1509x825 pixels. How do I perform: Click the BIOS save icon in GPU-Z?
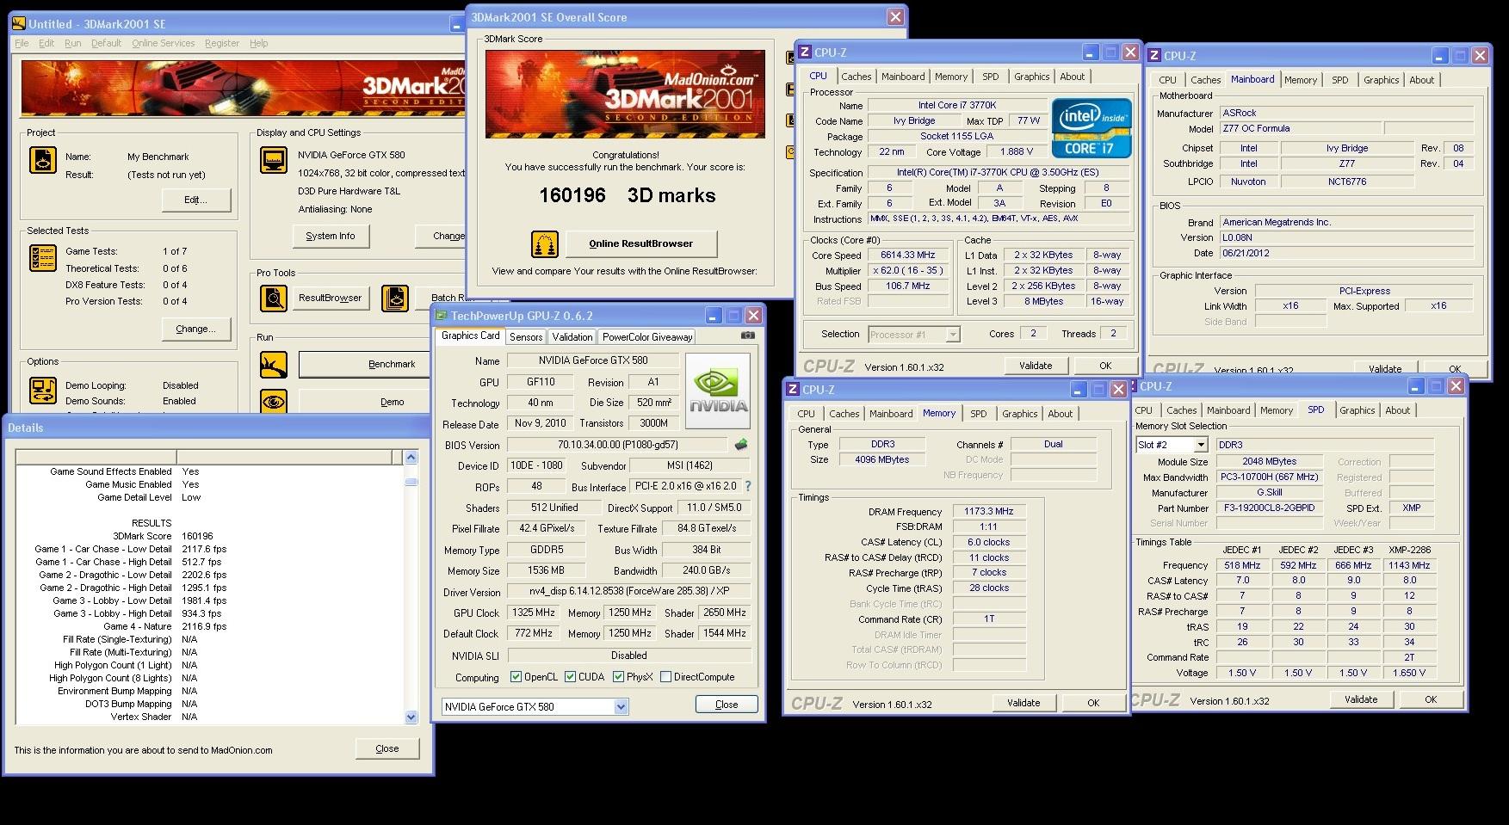(740, 445)
